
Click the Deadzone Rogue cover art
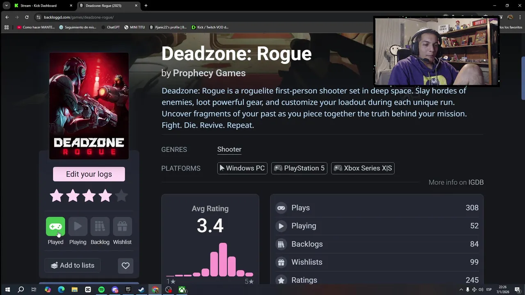tap(89, 106)
